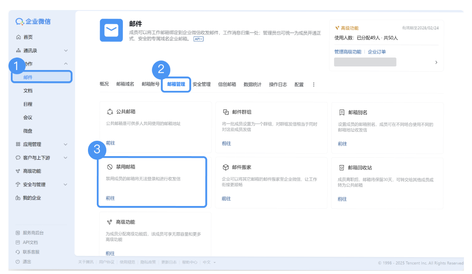
Task: Open the 数据统计 tab
Action: click(253, 84)
